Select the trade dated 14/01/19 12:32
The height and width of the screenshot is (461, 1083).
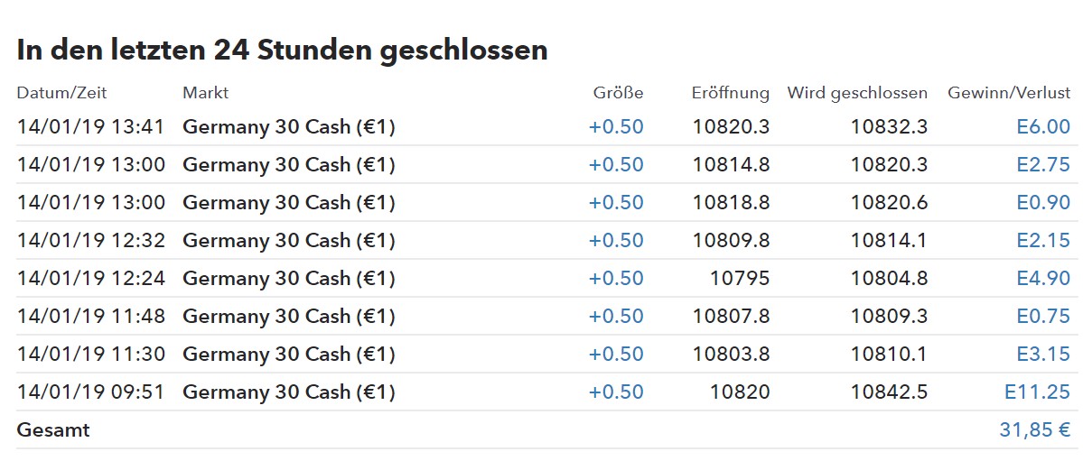(x=90, y=241)
